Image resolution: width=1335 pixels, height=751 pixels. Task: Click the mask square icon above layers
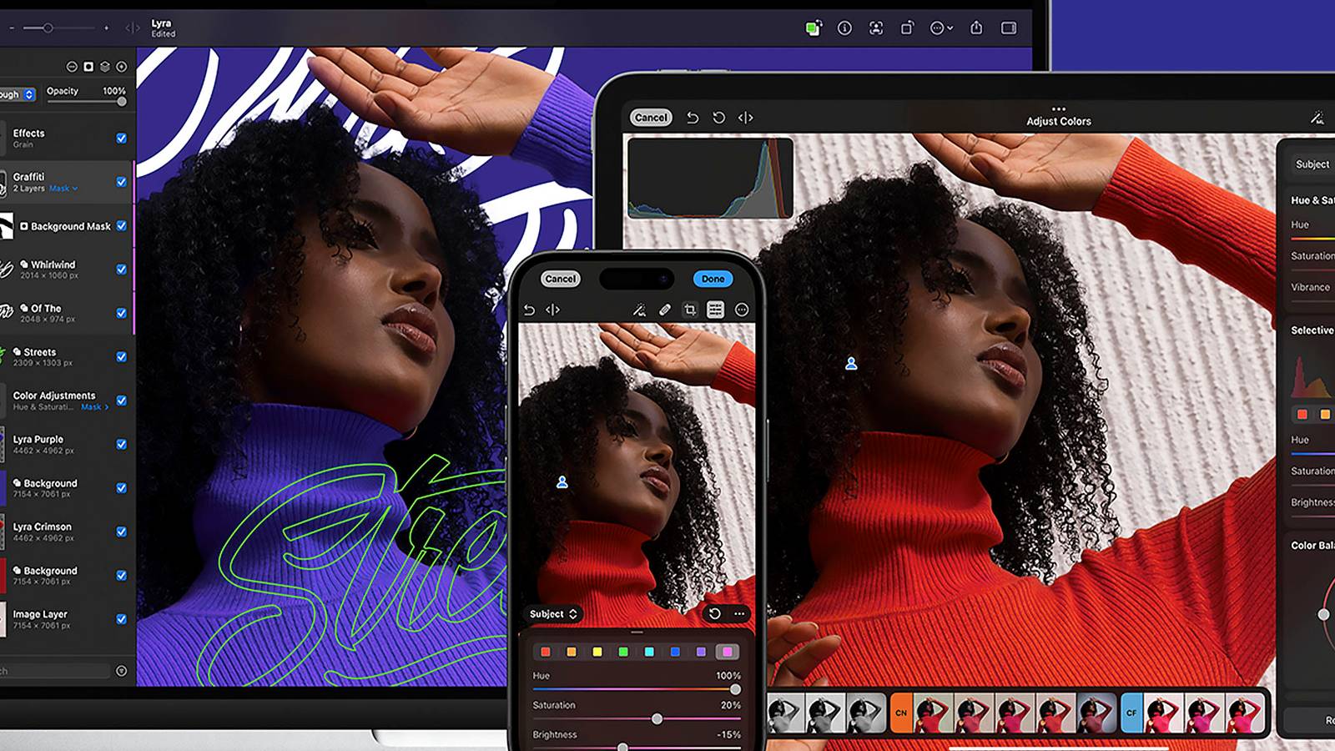[x=88, y=67]
